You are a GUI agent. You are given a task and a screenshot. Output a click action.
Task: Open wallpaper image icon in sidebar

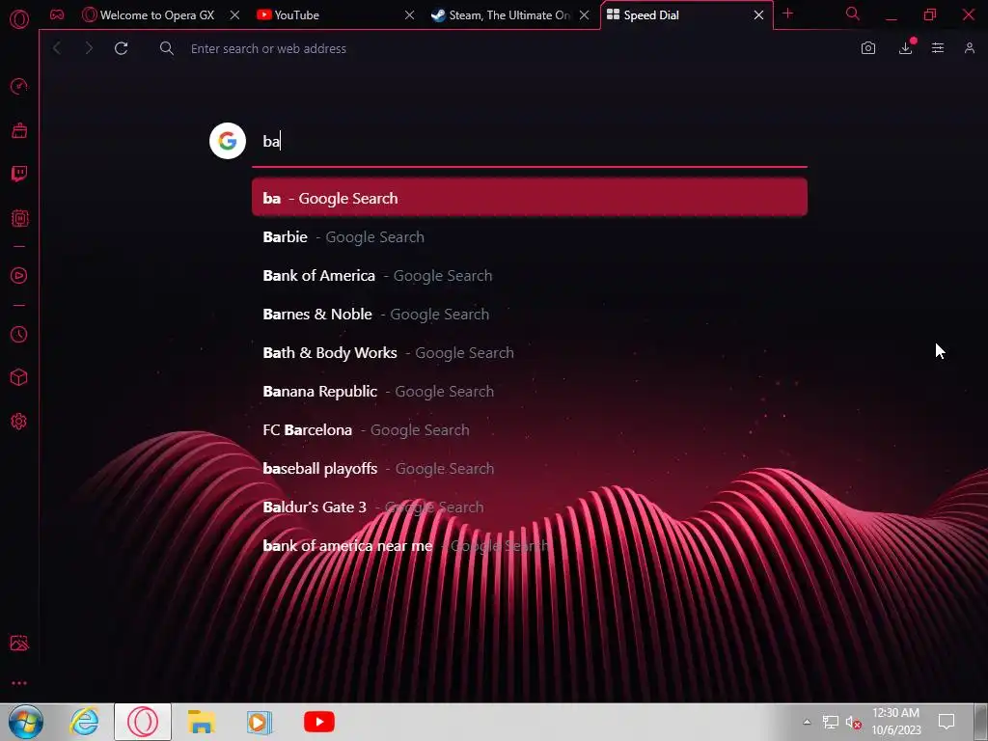click(x=19, y=643)
